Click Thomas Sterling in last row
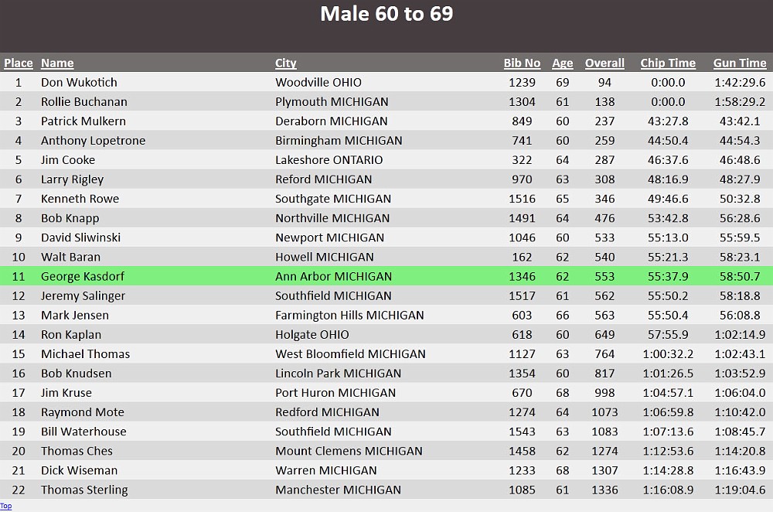773x512 pixels. (x=84, y=490)
